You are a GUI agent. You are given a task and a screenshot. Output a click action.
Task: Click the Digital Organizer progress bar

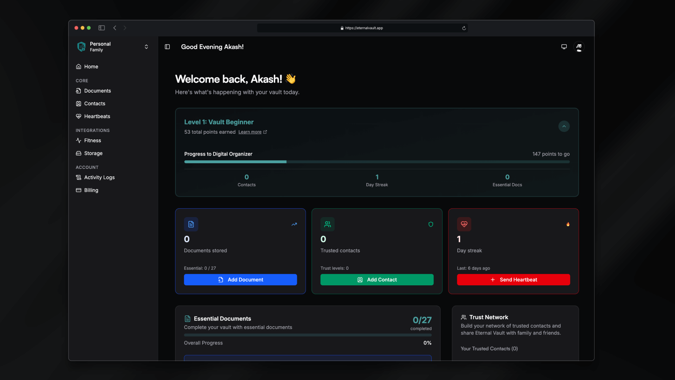point(377,162)
